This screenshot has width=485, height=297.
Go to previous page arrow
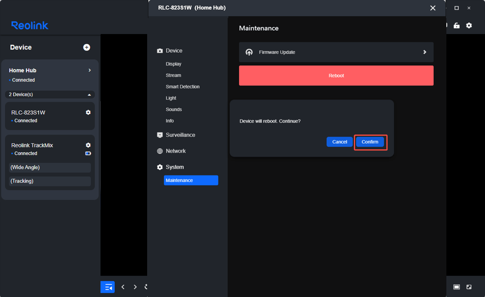pos(123,287)
